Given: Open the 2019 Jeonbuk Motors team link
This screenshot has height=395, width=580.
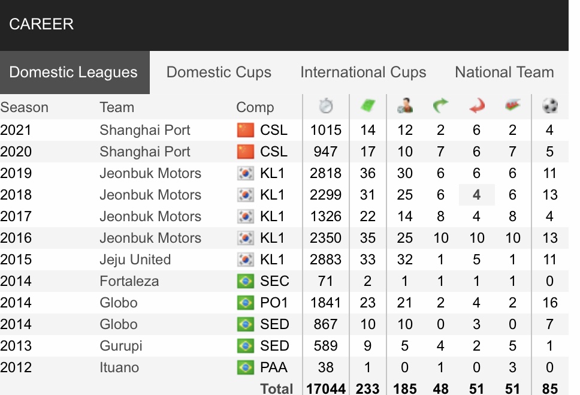Looking at the screenshot, I should coord(150,173).
